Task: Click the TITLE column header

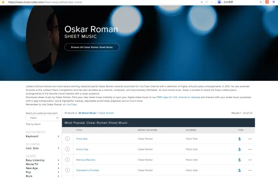Action: (x=79, y=130)
